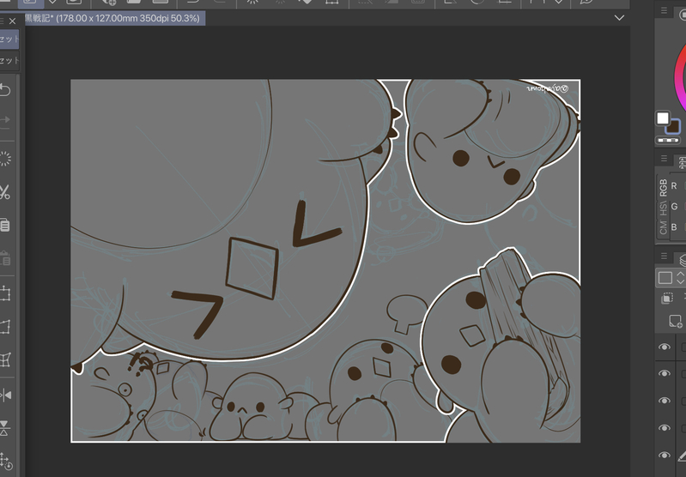The image size is (686, 477).
Task: Choose the white main color swatch
Action: pyautogui.click(x=662, y=118)
